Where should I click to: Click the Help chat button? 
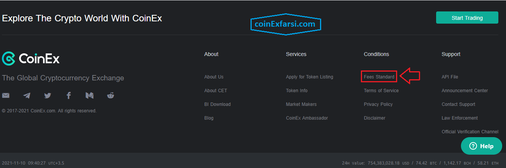pos(481,146)
